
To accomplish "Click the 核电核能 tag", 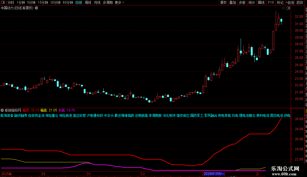I will (225, 115).
